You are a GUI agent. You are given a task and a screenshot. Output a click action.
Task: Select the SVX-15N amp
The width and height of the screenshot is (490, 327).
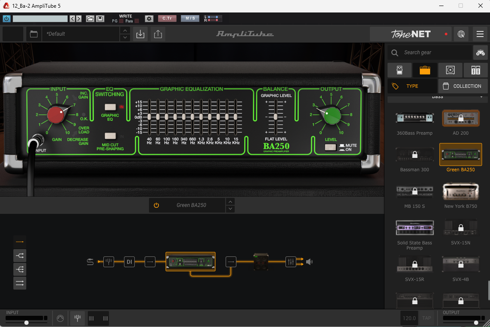click(x=461, y=228)
